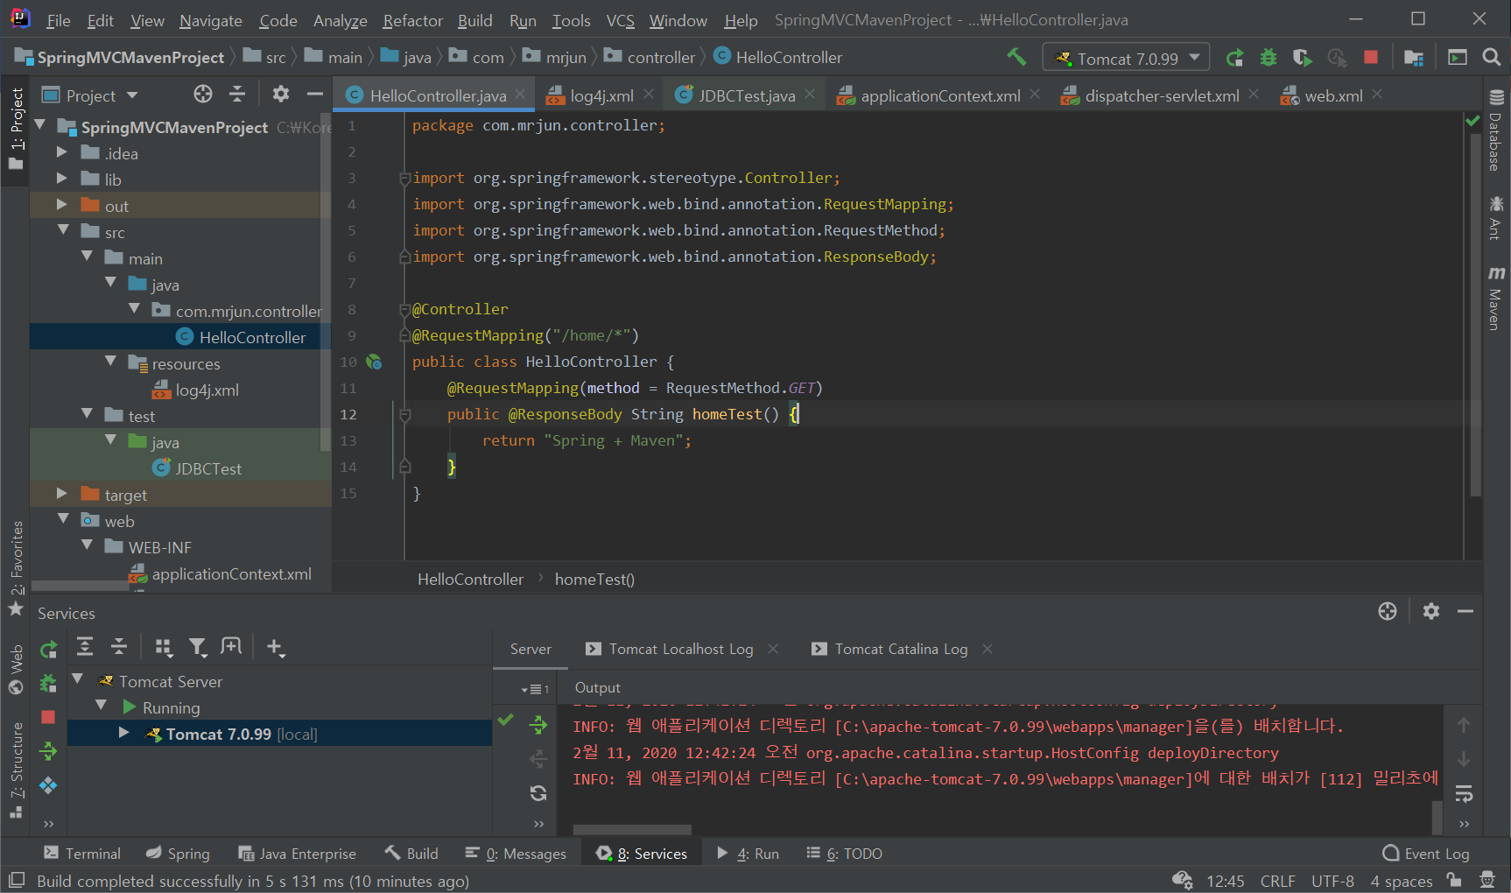
Task: Close the JDBCTest.java tab
Action: click(x=810, y=94)
